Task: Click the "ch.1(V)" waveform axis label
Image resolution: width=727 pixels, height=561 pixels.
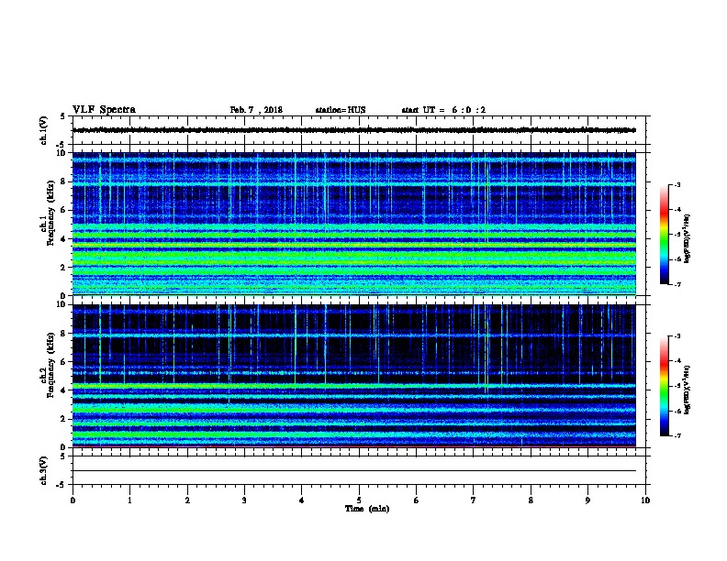Action: pyautogui.click(x=43, y=130)
